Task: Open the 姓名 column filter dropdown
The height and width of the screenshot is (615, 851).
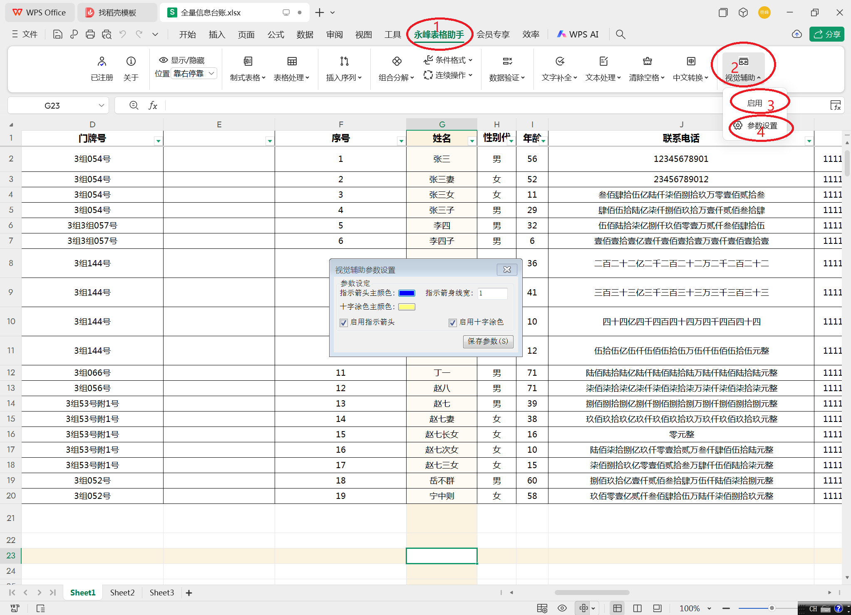Action: point(471,141)
